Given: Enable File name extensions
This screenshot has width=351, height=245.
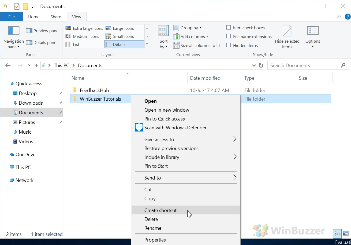Looking at the screenshot, I should [229, 36].
